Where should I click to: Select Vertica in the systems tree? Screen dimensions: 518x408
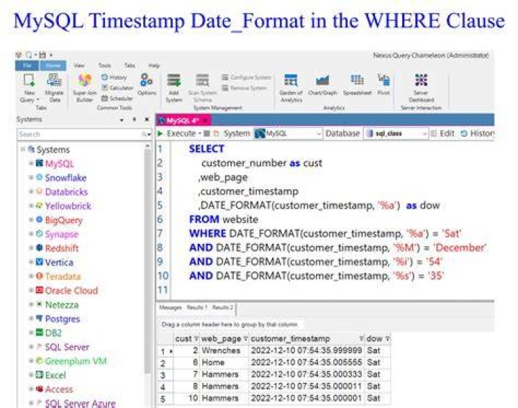click(x=59, y=263)
